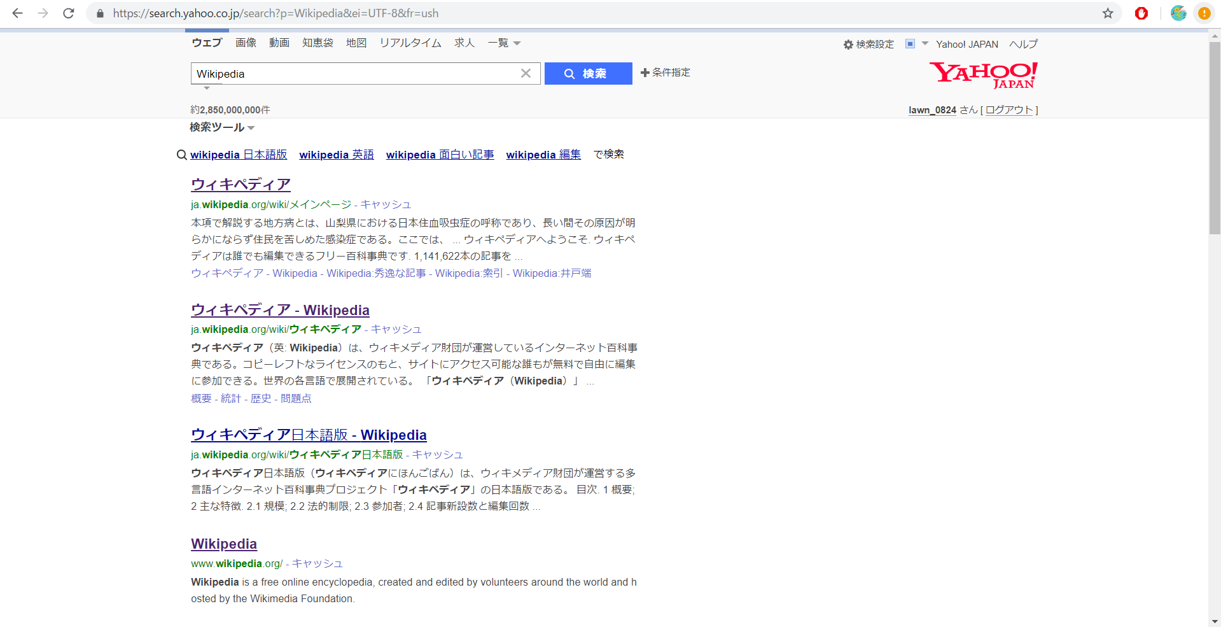Image resolution: width=1221 pixels, height=627 pixels.
Task: Click the scrollbar down arrow
Action: click(x=1215, y=621)
